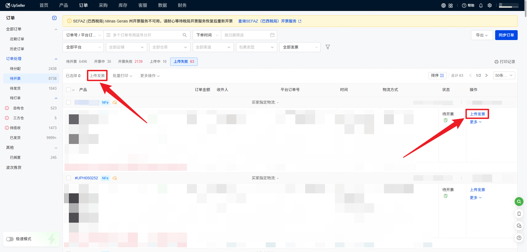Open the Help icon in the top bar

click(x=464, y=5)
